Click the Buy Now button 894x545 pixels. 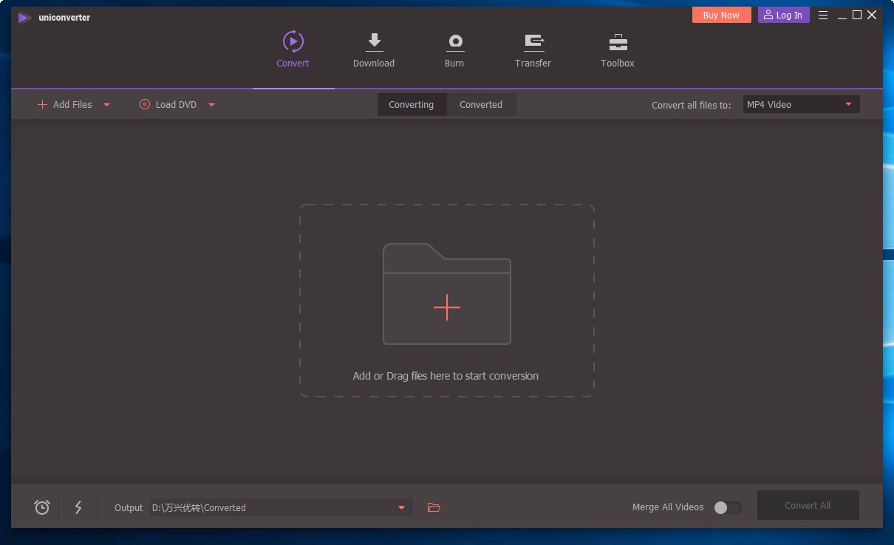[x=721, y=15]
